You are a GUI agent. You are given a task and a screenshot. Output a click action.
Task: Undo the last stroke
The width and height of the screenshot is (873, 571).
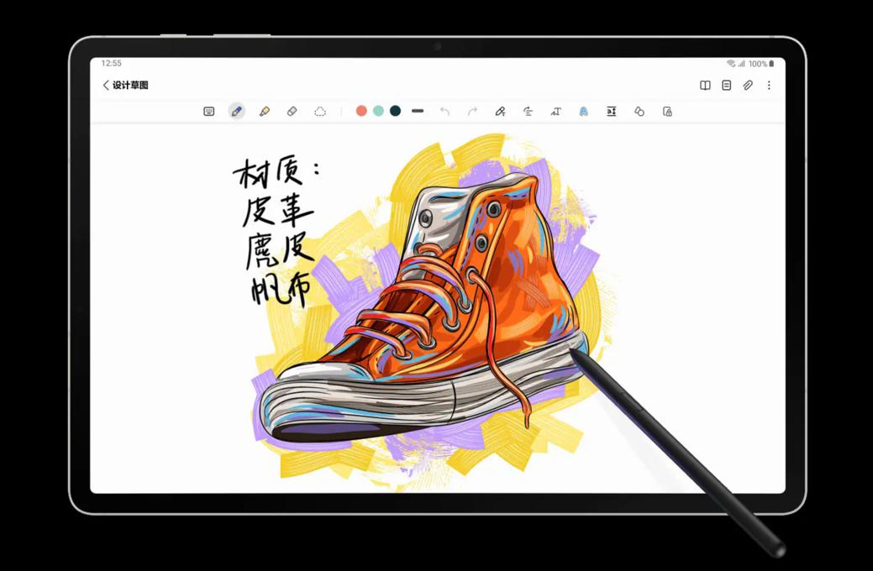coord(444,112)
